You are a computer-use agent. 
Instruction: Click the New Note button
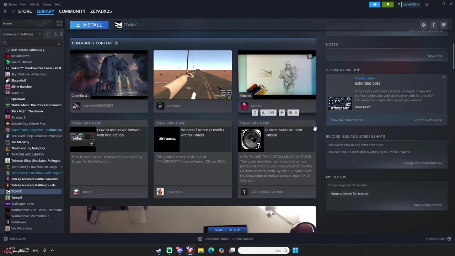tap(435, 56)
